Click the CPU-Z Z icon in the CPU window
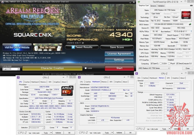The width and height of the screenshot is (194, 135). point(18,77)
